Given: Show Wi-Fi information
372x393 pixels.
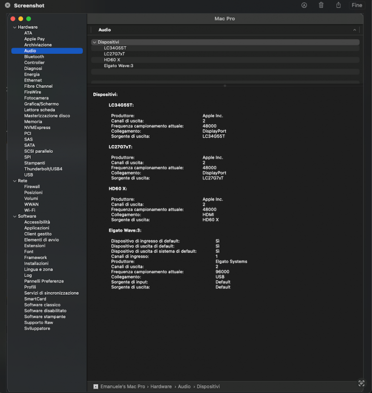Looking at the screenshot, I should (29, 210).
